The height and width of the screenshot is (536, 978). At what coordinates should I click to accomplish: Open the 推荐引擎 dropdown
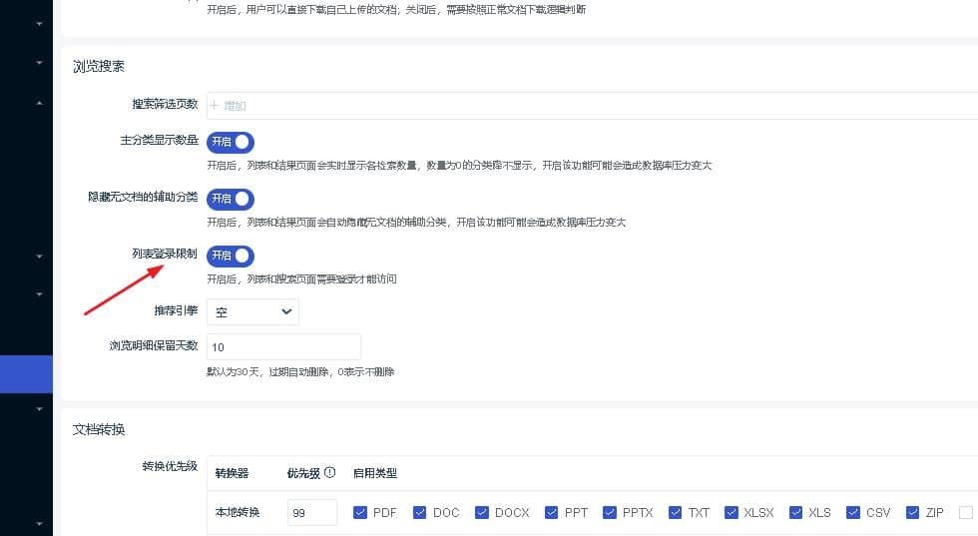252,312
